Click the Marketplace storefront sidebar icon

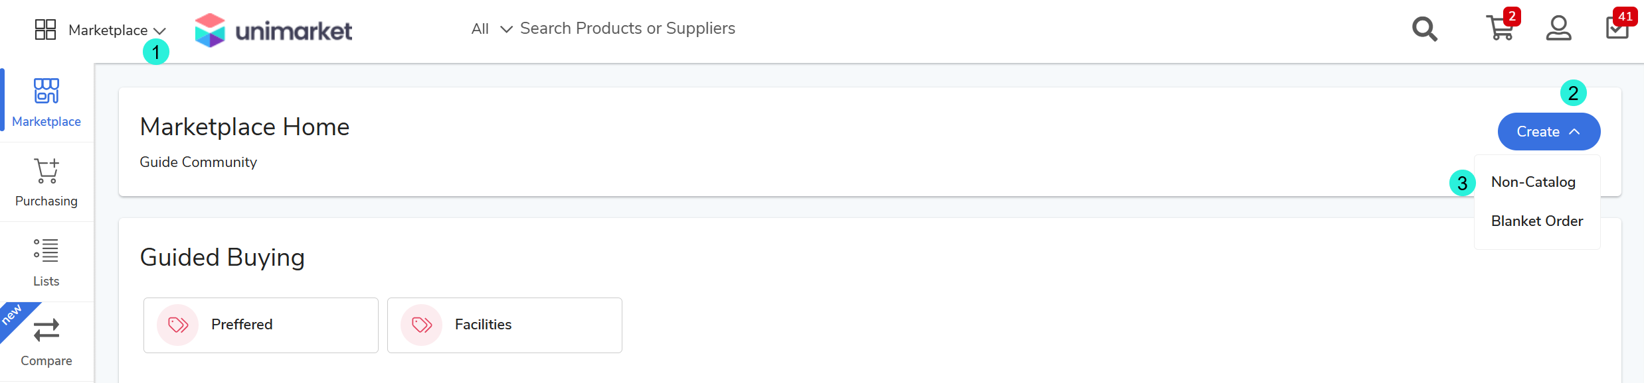[46, 91]
